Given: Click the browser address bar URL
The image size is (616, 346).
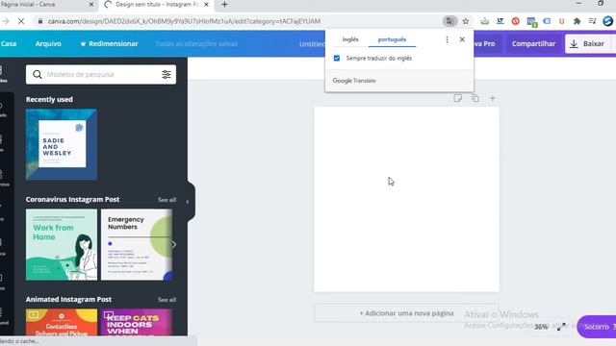Looking at the screenshot, I should pos(184,21).
